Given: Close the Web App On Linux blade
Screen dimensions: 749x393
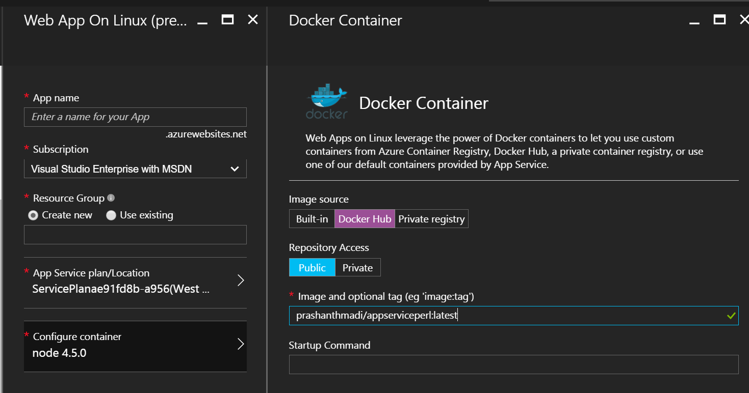Looking at the screenshot, I should pos(252,19).
